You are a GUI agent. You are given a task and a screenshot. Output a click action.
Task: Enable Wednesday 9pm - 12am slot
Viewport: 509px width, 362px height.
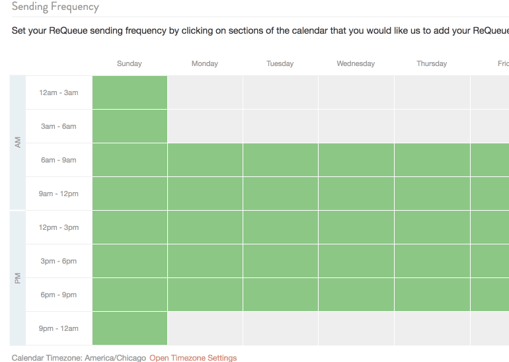(x=356, y=328)
